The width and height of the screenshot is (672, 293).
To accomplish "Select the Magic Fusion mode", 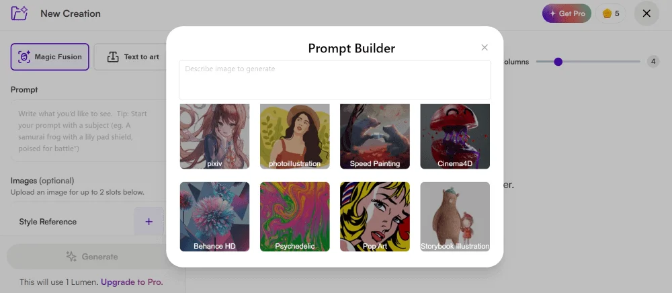I will pos(50,56).
